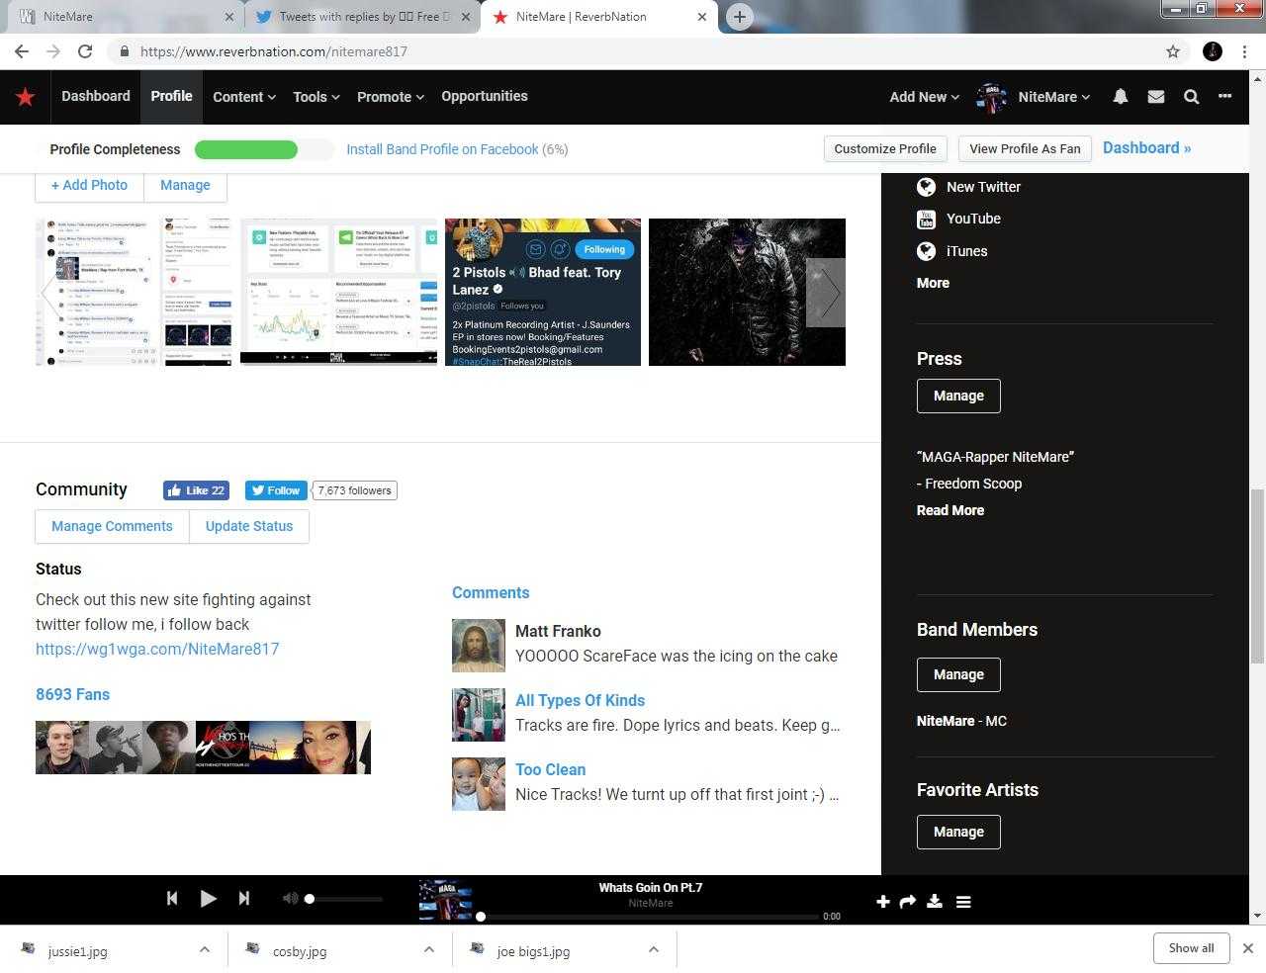Screen dimensions: 1266x973
Task: Select the Profile nav item
Action: 172,96
